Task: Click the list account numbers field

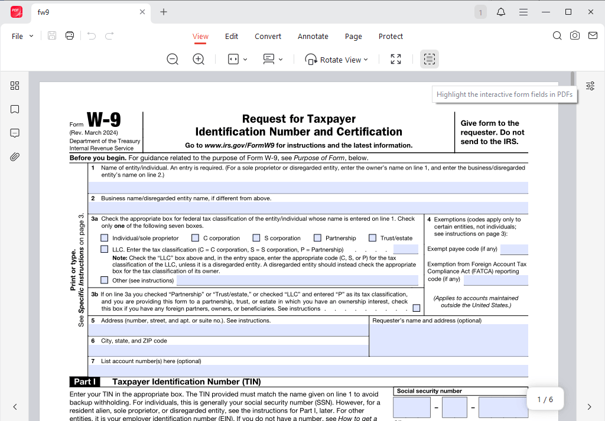Action: pos(308,370)
